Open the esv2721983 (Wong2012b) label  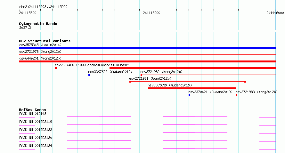pyautogui.click(x=256, y=92)
